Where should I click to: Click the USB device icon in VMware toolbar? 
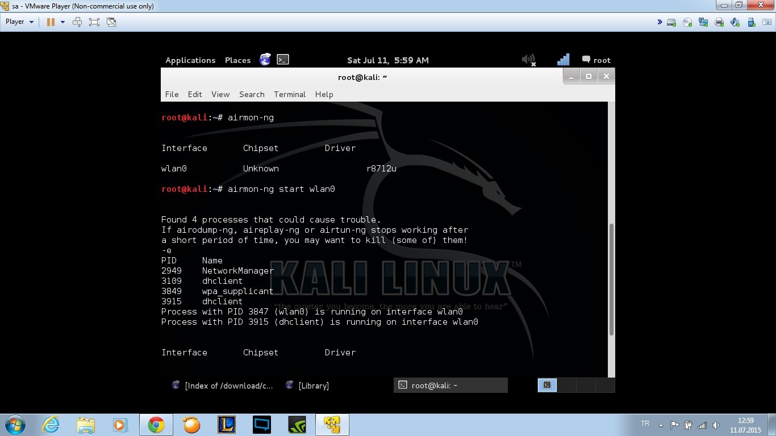point(751,22)
